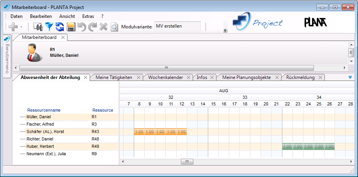Click the refresh arrows icon
Image resolution: width=358 pixels, height=177 pixels.
(x=60, y=27)
